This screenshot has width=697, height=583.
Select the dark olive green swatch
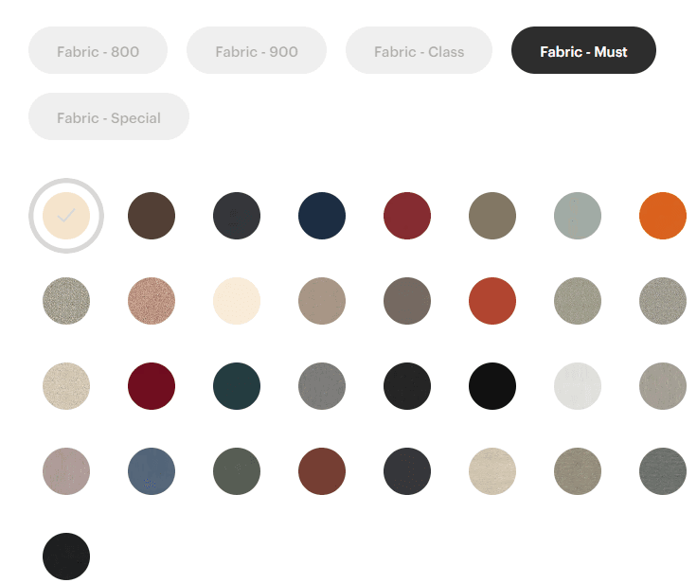pyautogui.click(x=237, y=471)
